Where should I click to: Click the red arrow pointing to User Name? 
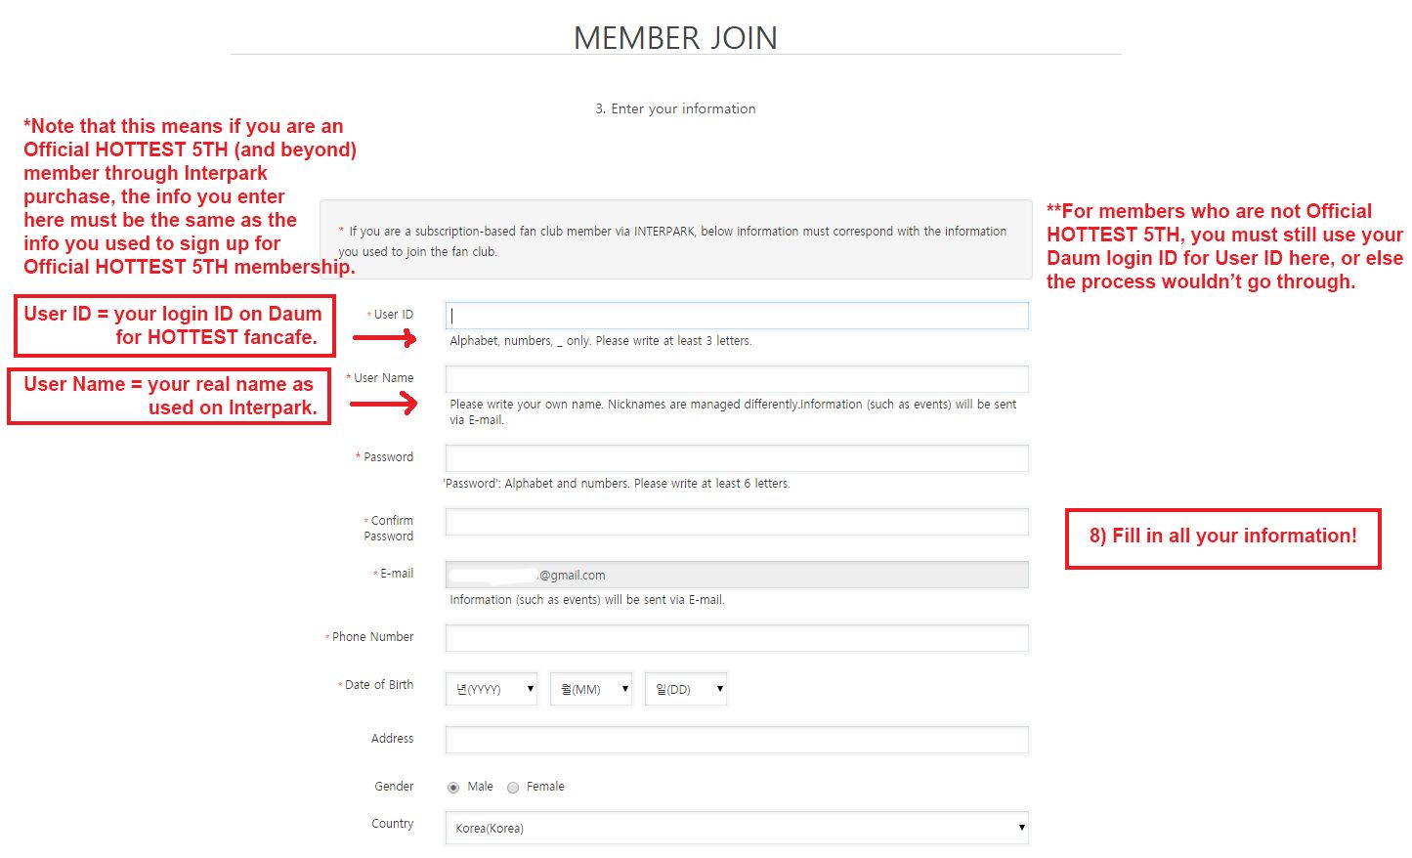click(x=384, y=403)
